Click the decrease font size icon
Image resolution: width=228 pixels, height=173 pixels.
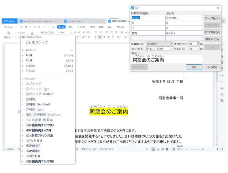click(79, 32)
